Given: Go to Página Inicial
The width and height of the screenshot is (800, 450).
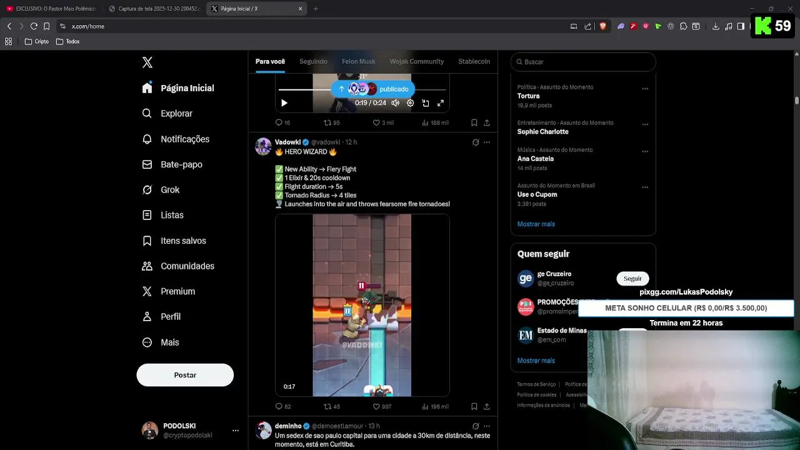Looking at the screenshot, I should click(x=178, y=88).
